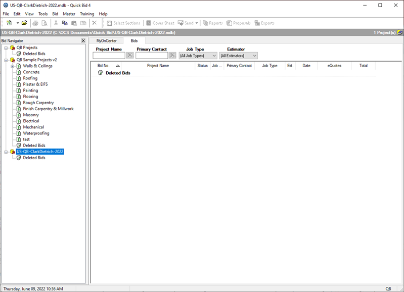404x292 pixels.
Task: Collapse the US-QB-ClarkDietrich-2022 tree node
Action: (x=6, y=152)
